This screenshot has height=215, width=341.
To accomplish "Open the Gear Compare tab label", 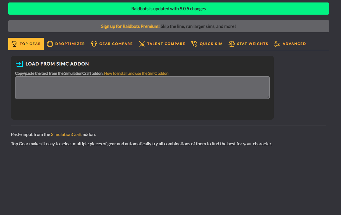I will click(x=116, y=44).
